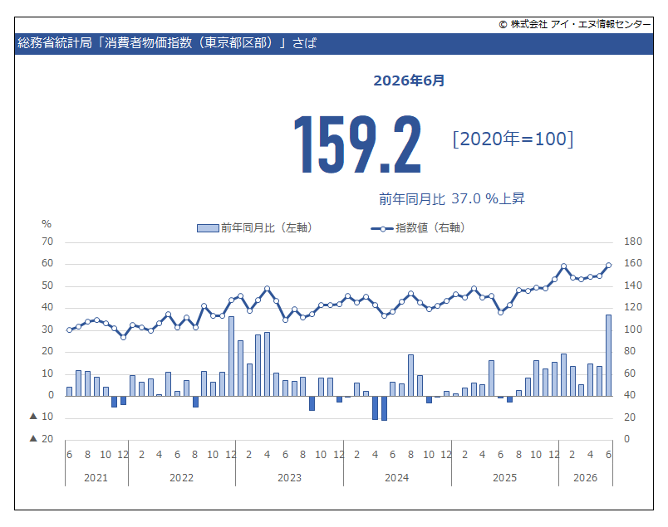Click the tallest bar for June 2026
The height and width of the screenshot is (527, 668).
[608, 355]
